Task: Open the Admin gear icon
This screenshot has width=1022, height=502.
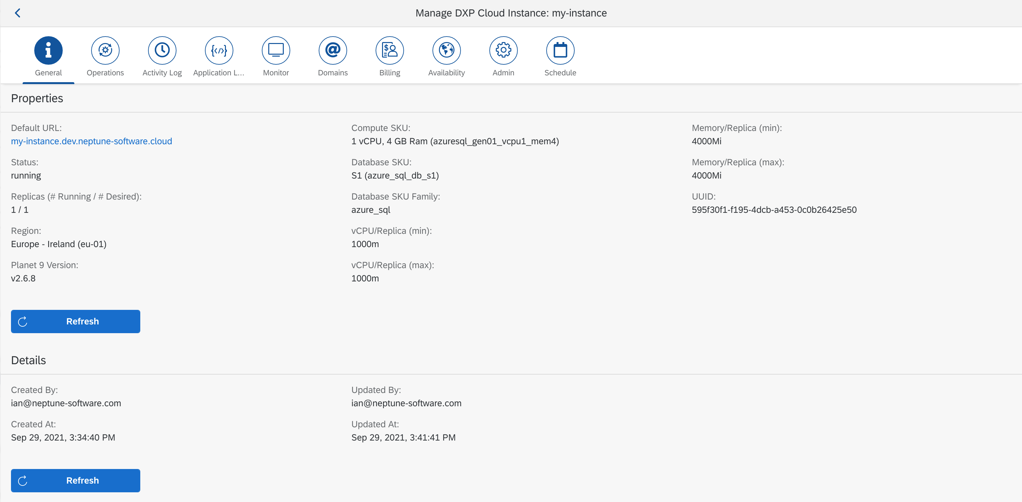Action: click(x=504, y=50)
